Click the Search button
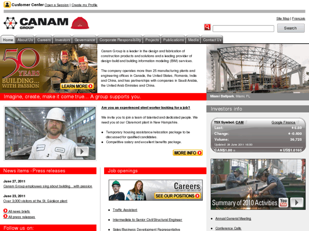309x231 pixels. pos(291,28)
